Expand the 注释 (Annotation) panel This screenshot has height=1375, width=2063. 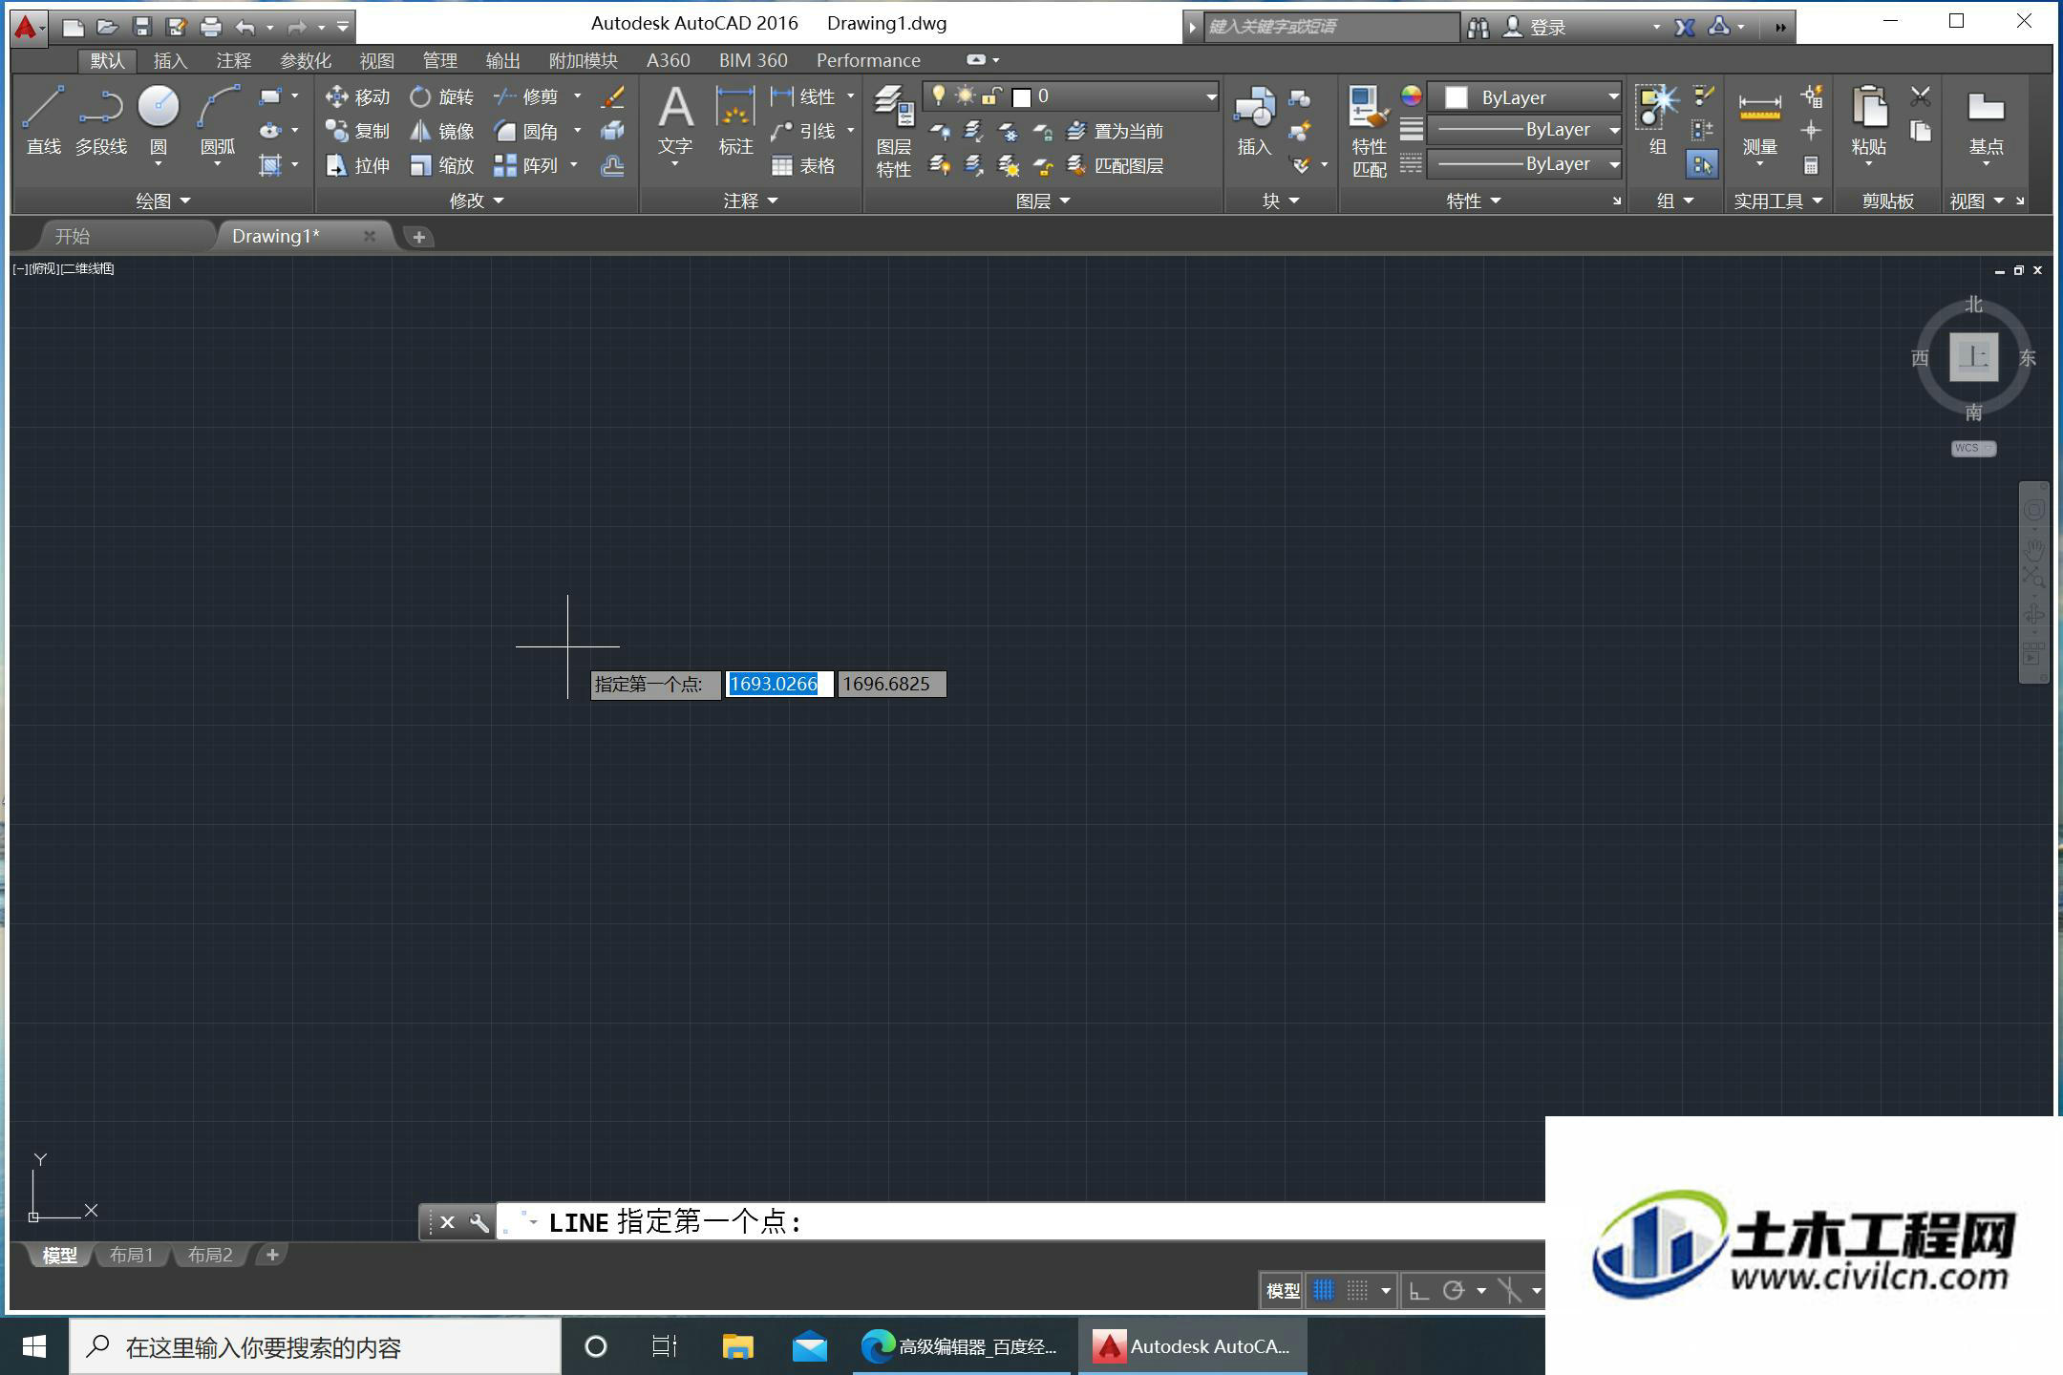(x=751, y=201)
